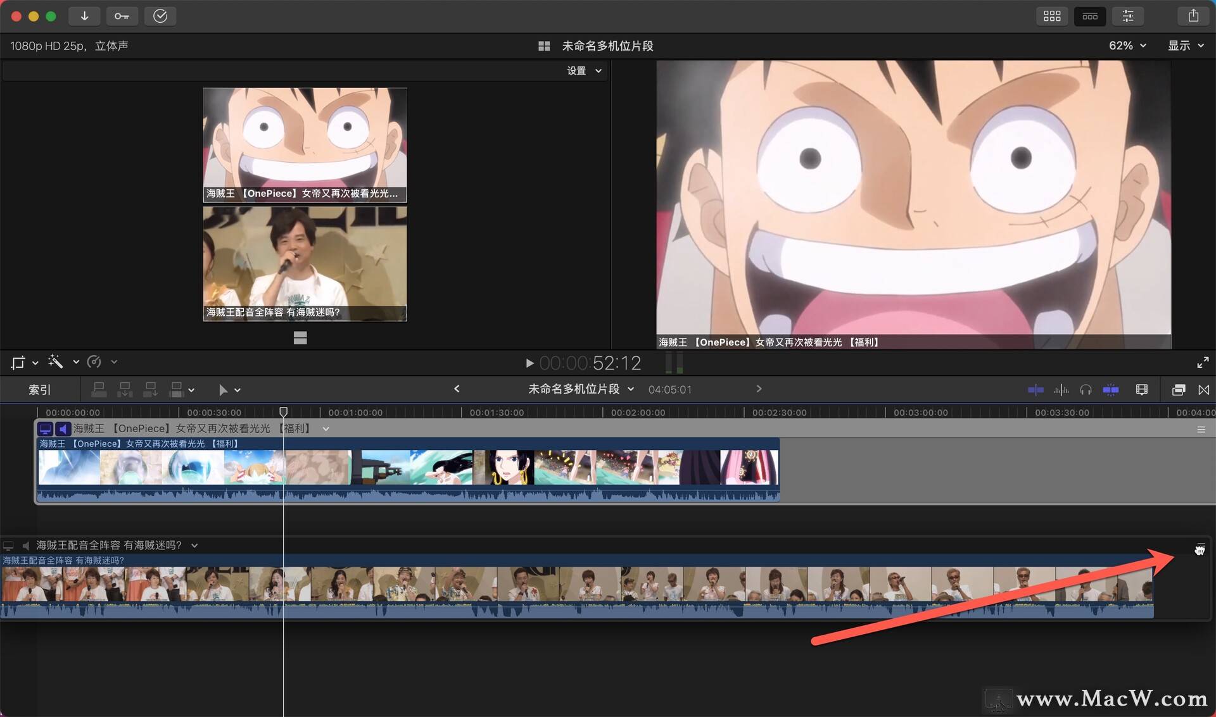Open the 索引 timeline index
Screen dimensions: 1216x717
click(39, 390)
